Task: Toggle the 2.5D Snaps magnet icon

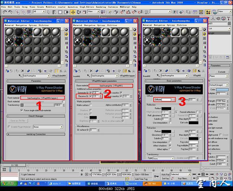Action: pos(123,12)
